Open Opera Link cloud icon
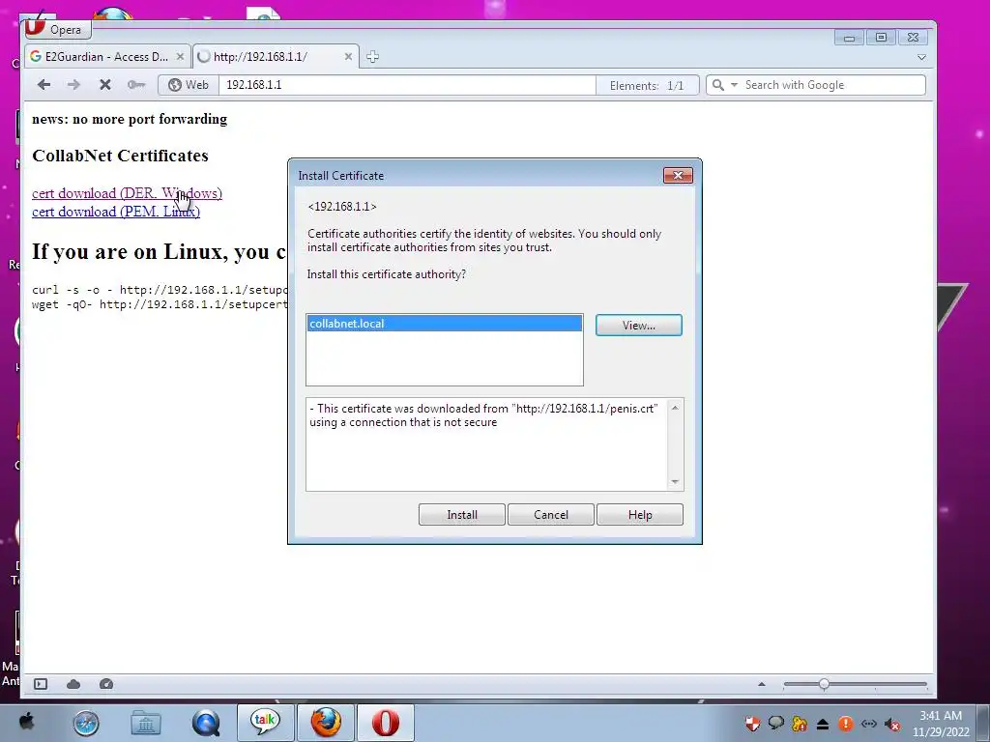The width and height of the screenshot is (990, 742). click(73, 684)
